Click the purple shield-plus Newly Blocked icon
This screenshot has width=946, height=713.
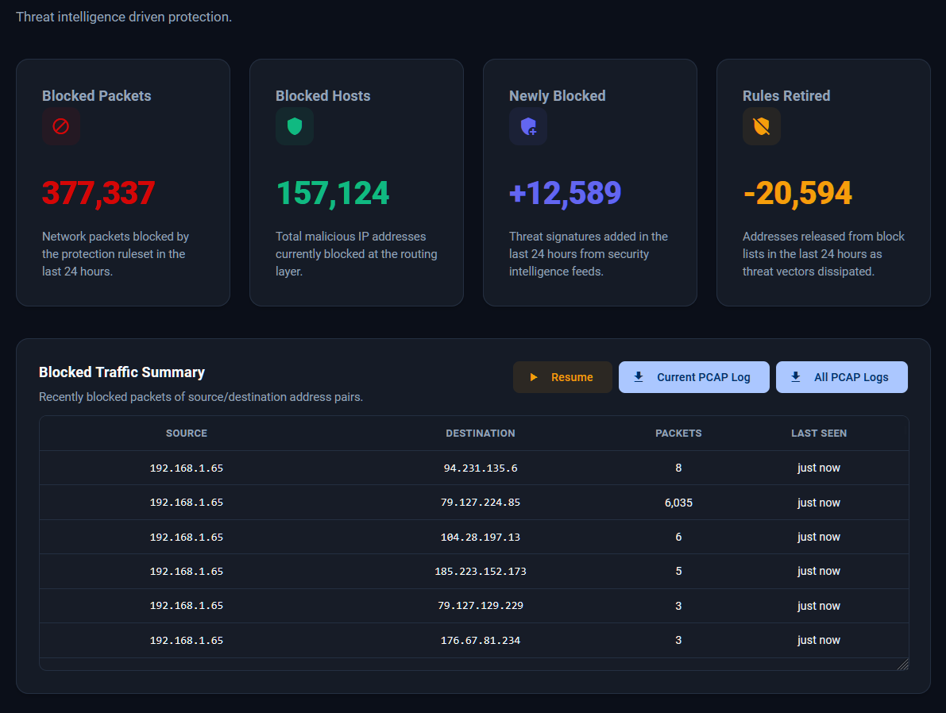[x=528, y=126]
